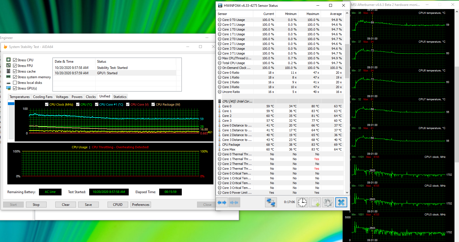Click the blue slider beside the unified graph
Image resolution: width=459 pixels, height=242 pixels.
click(x=11, y=104)
